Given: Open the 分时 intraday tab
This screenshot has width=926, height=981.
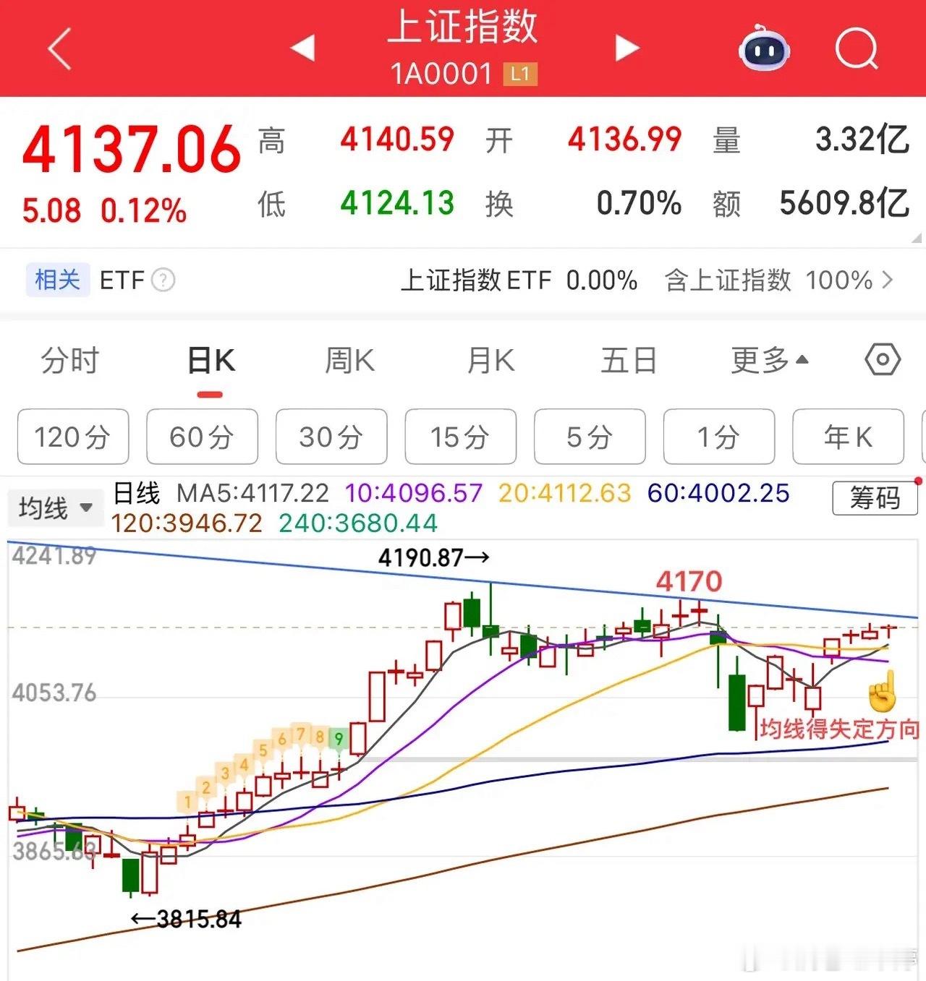Looking at the screenshot, I should click(x=69, y=361).
